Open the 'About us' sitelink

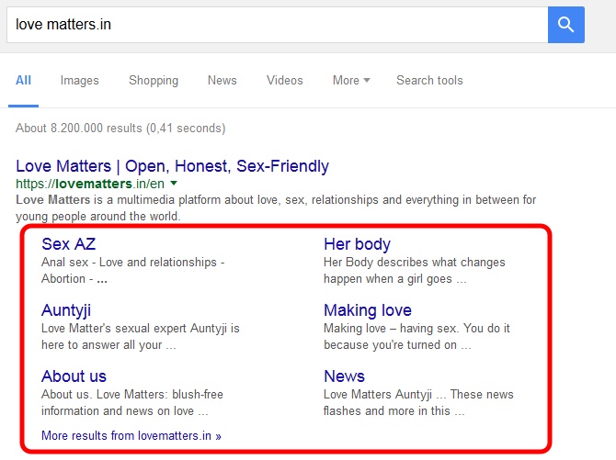point(74,376)
